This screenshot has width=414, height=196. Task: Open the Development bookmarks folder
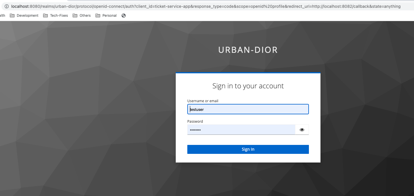click(24, 16)
